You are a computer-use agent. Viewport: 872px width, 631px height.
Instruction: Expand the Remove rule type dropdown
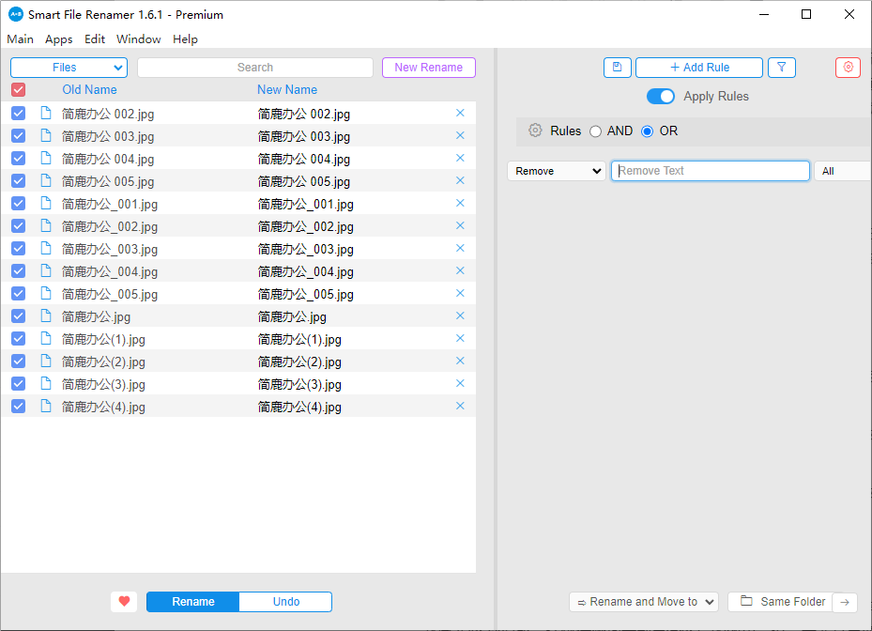coord(556,171)
